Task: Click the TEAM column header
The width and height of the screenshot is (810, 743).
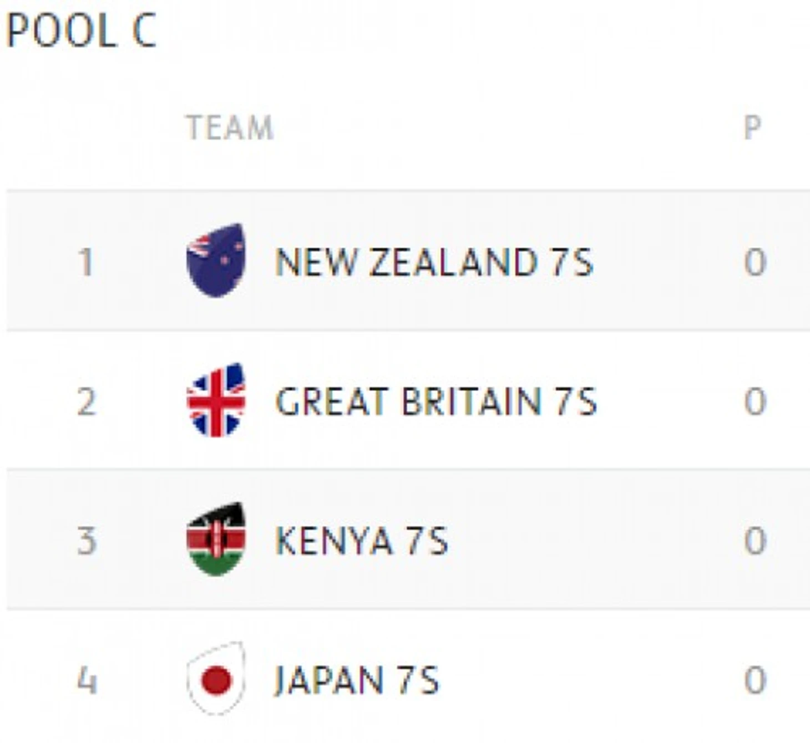Action: (x=230, y=128)
